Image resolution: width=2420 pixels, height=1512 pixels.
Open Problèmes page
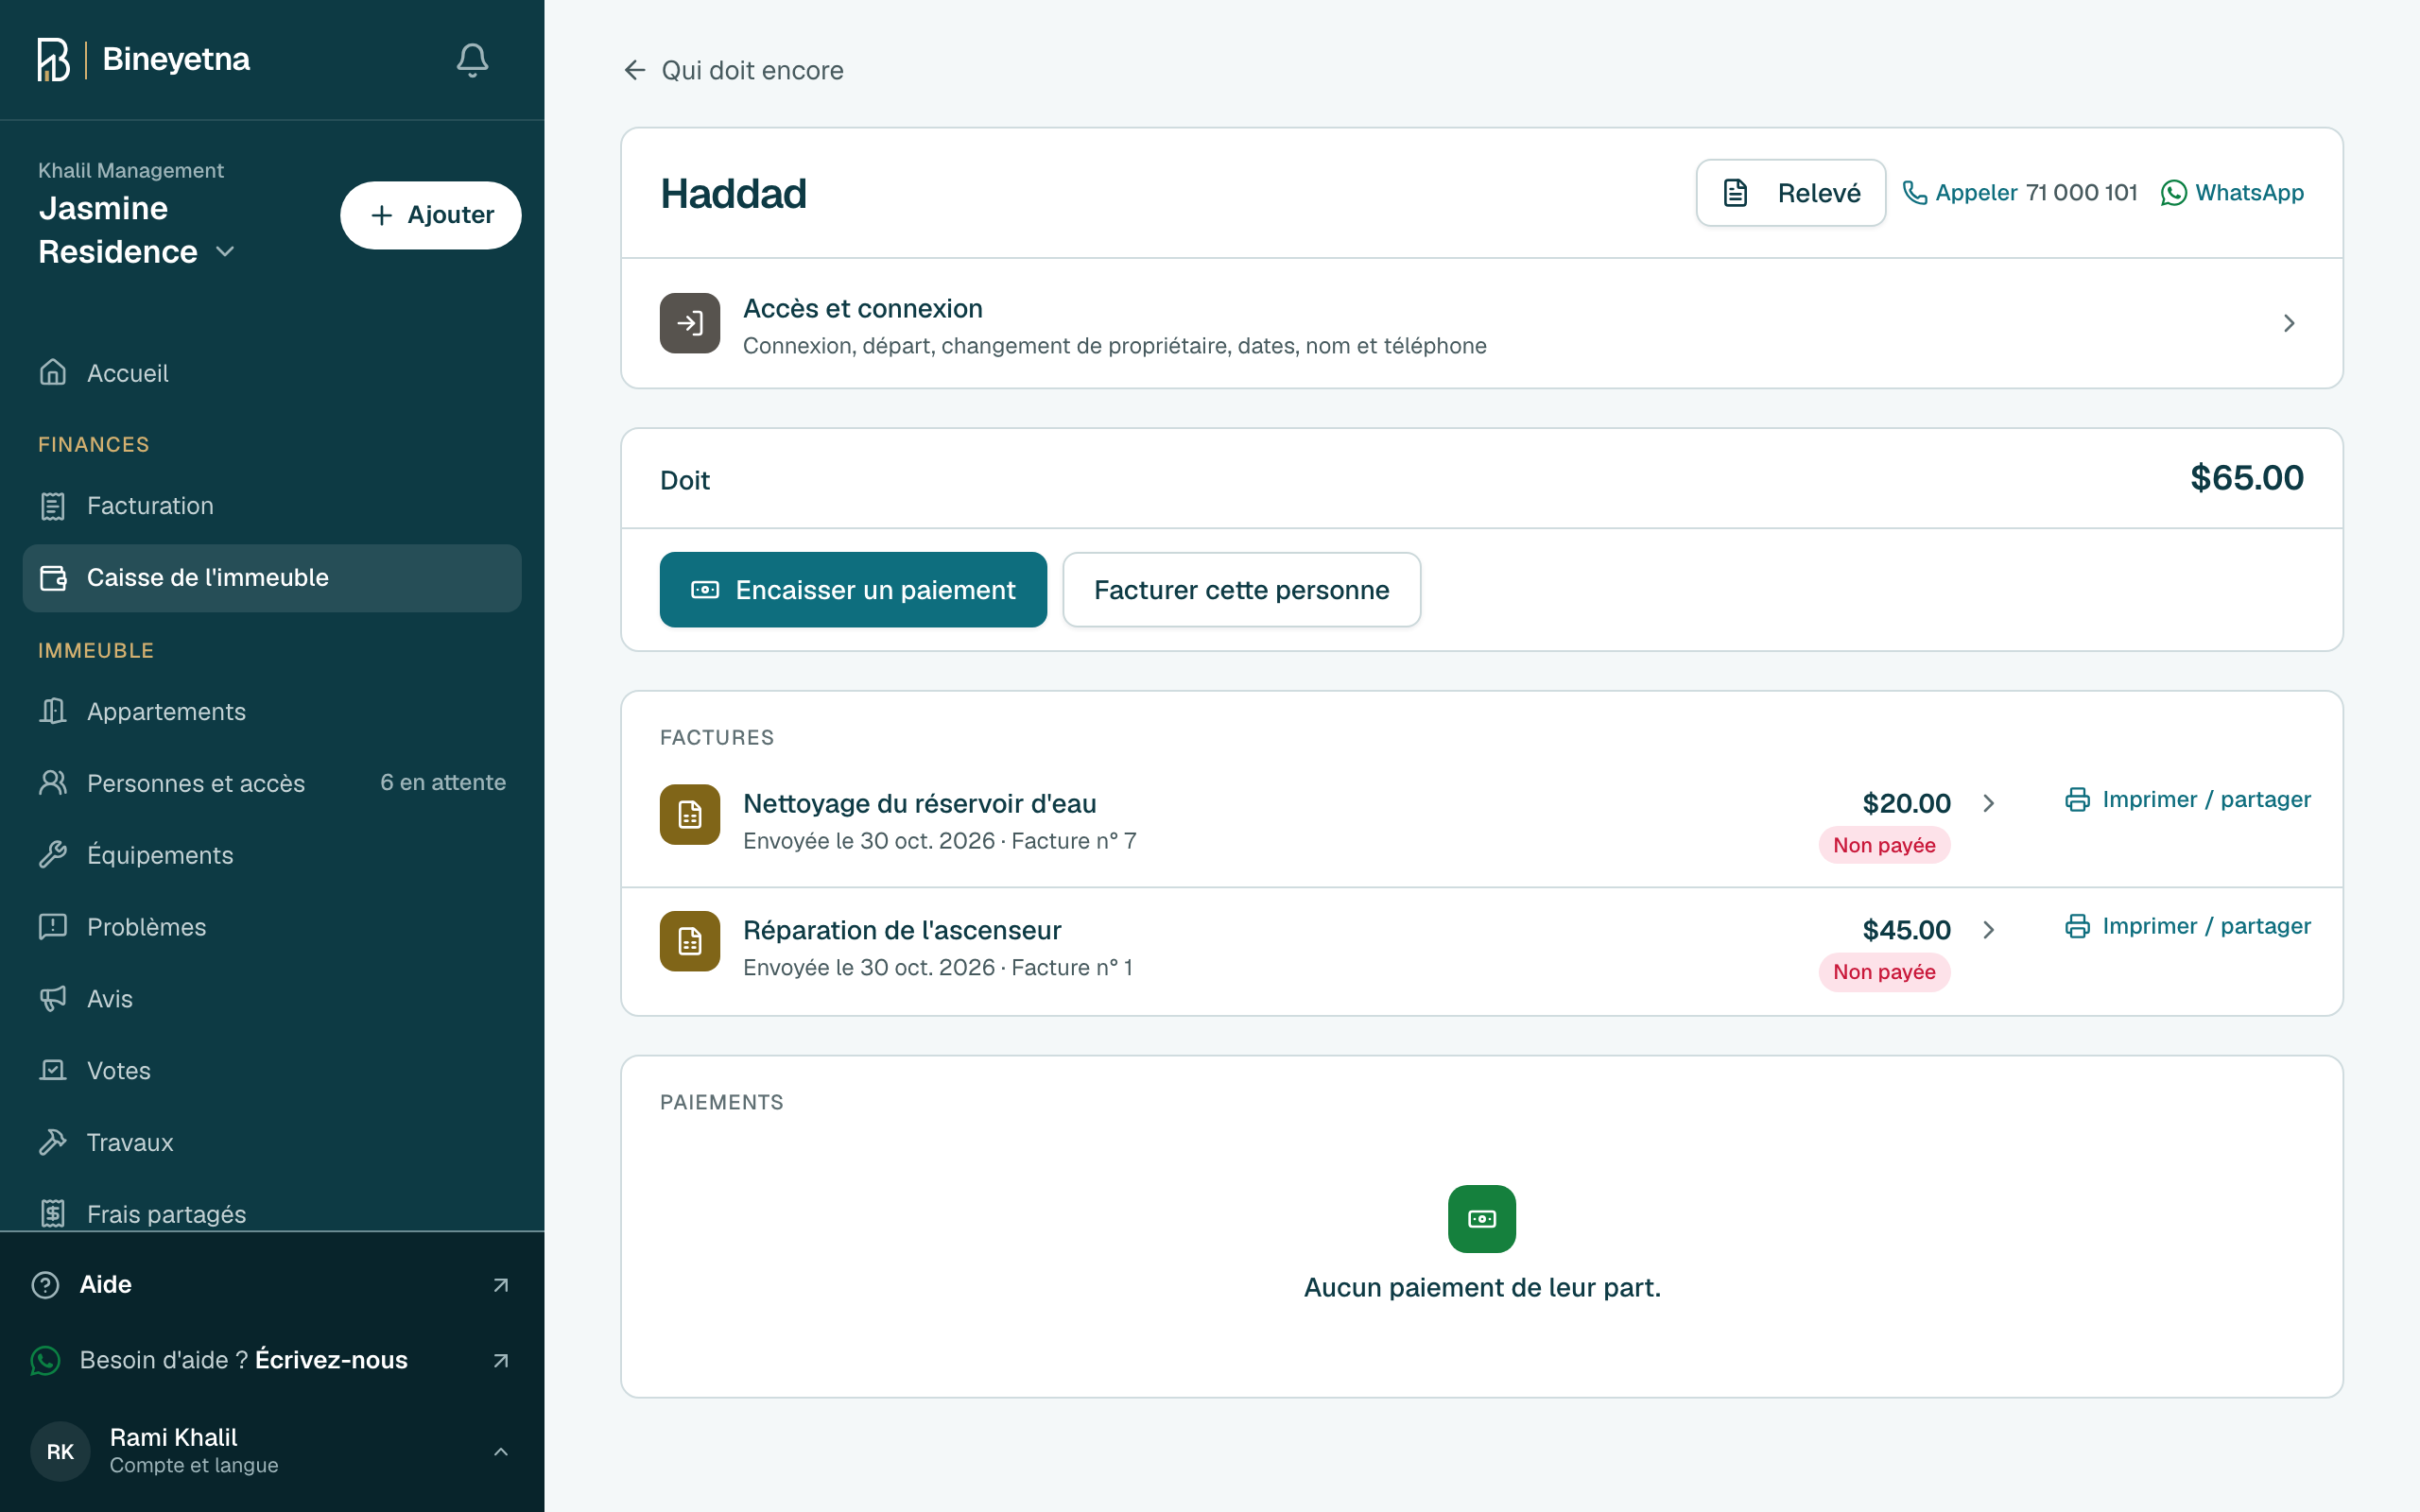tap(272, 927)
